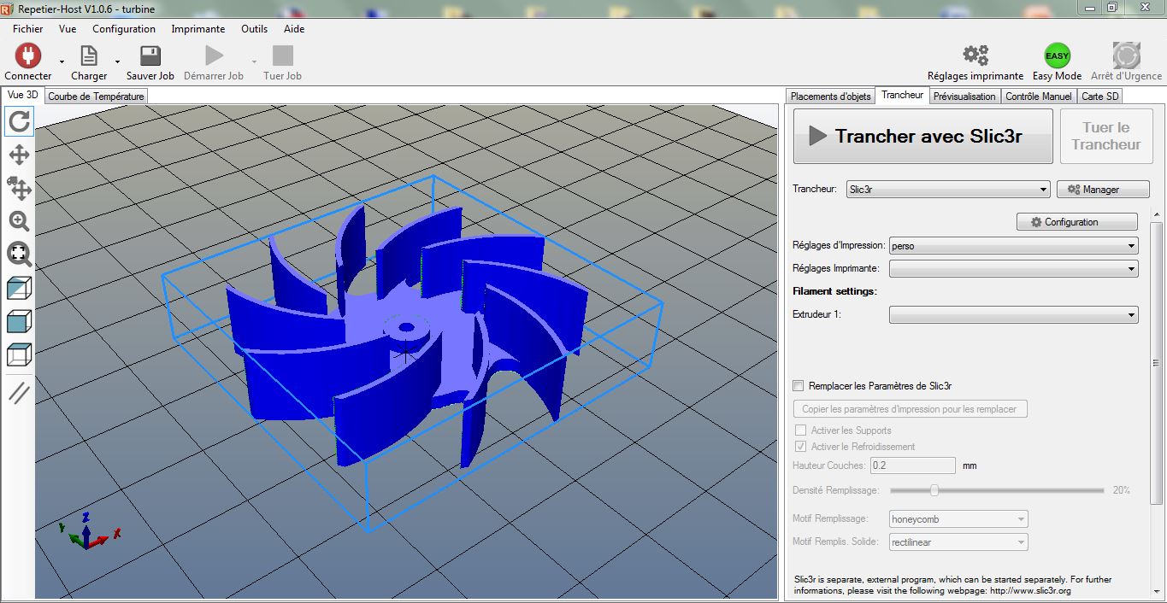Switch to Prévisualisation tab
Screen dimensions: 1167x603
coord(964,97)
